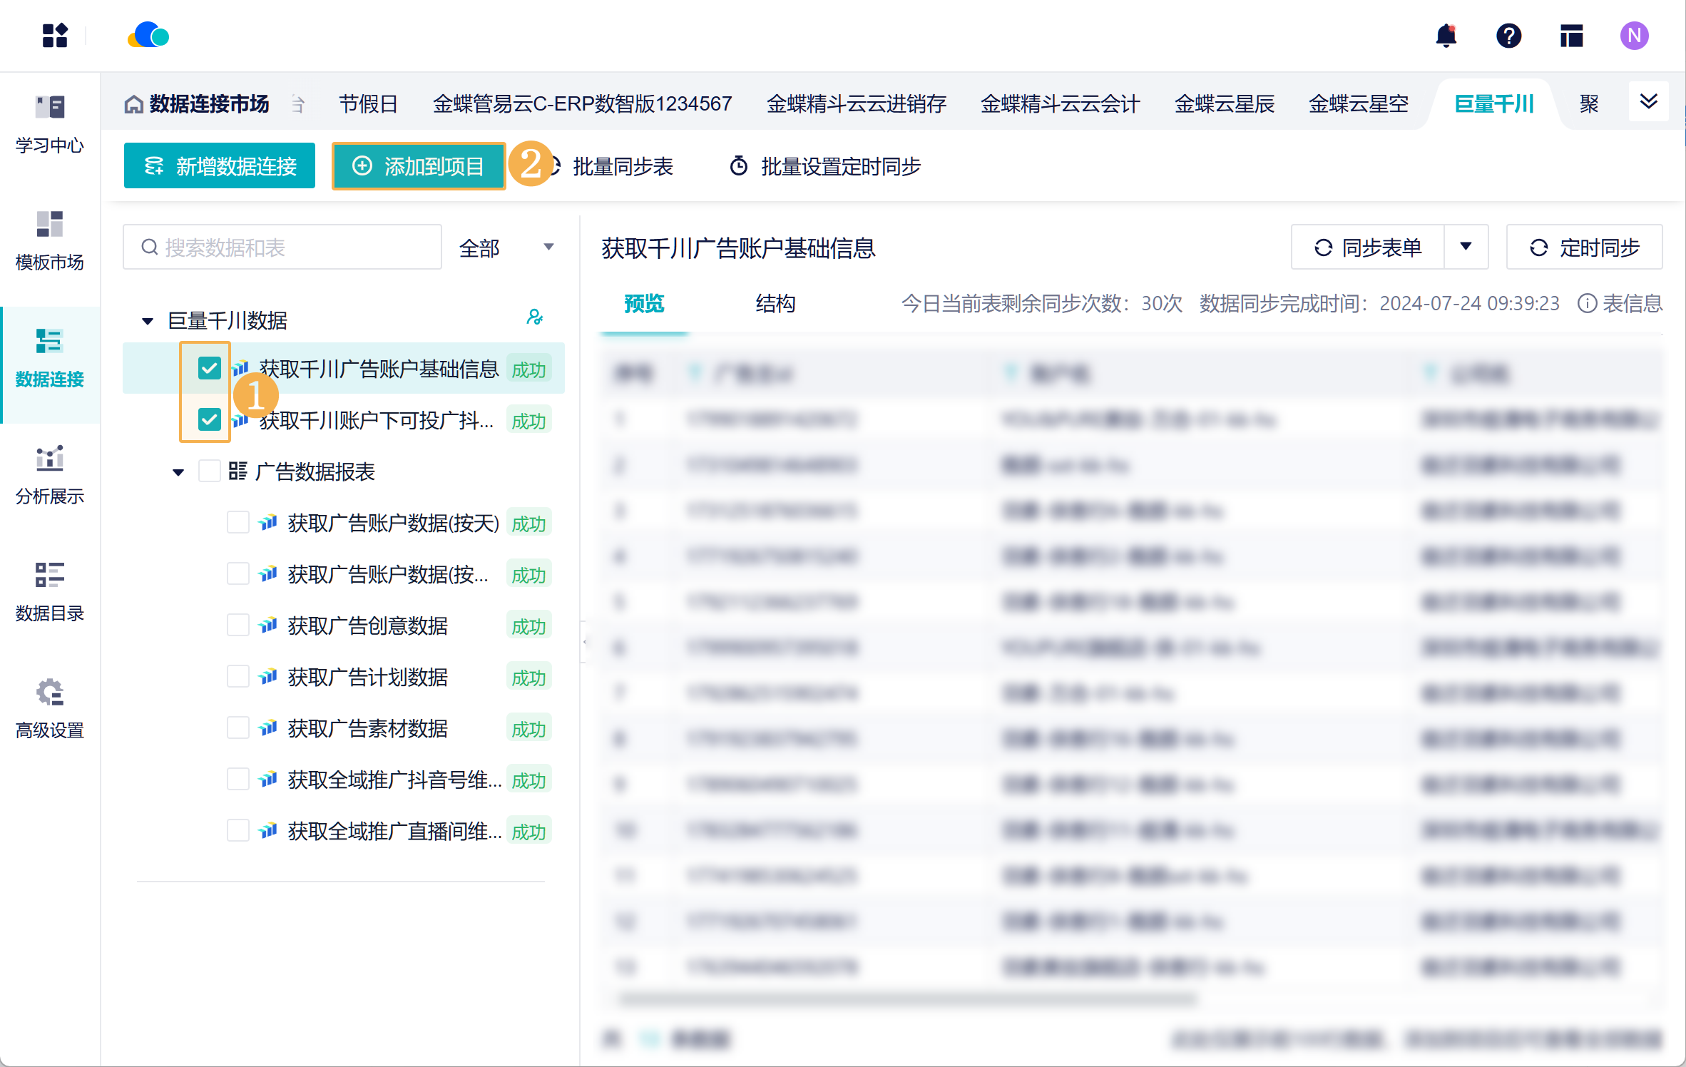Open the 全部 filter dropdown
The image size is (1686, 1067).
point(506,247)
